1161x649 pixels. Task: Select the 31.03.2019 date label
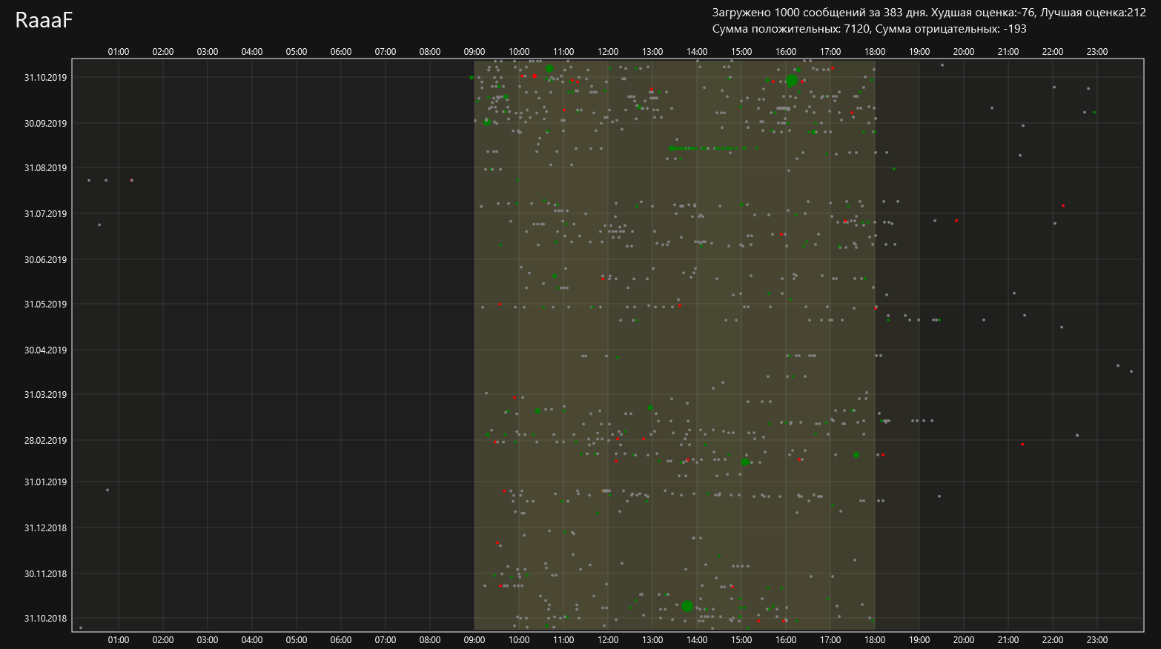coord(45,394)
